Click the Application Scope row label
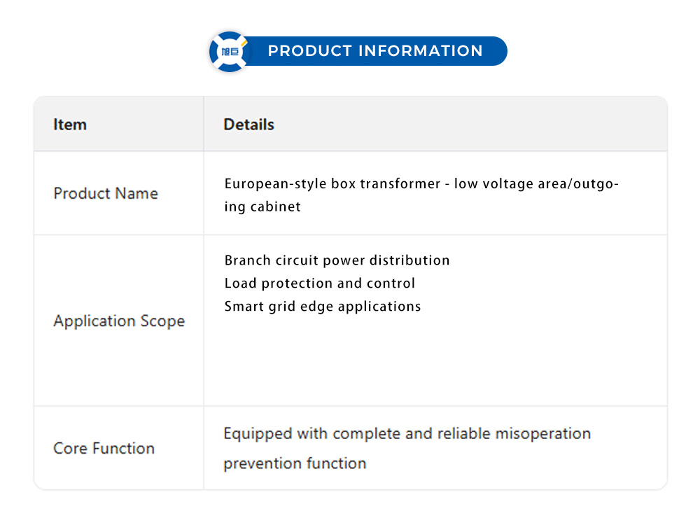The width and height of the screenshot is (700, 532). (x=119, y=321)
